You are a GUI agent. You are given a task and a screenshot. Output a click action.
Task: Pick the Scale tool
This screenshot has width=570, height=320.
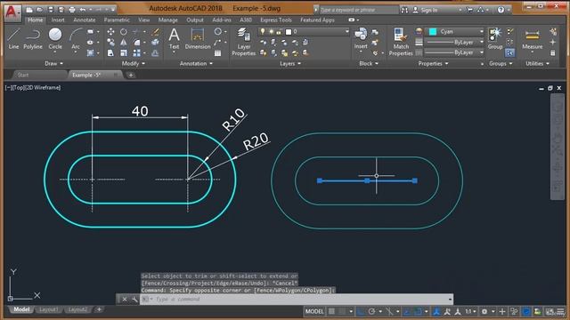124,53
